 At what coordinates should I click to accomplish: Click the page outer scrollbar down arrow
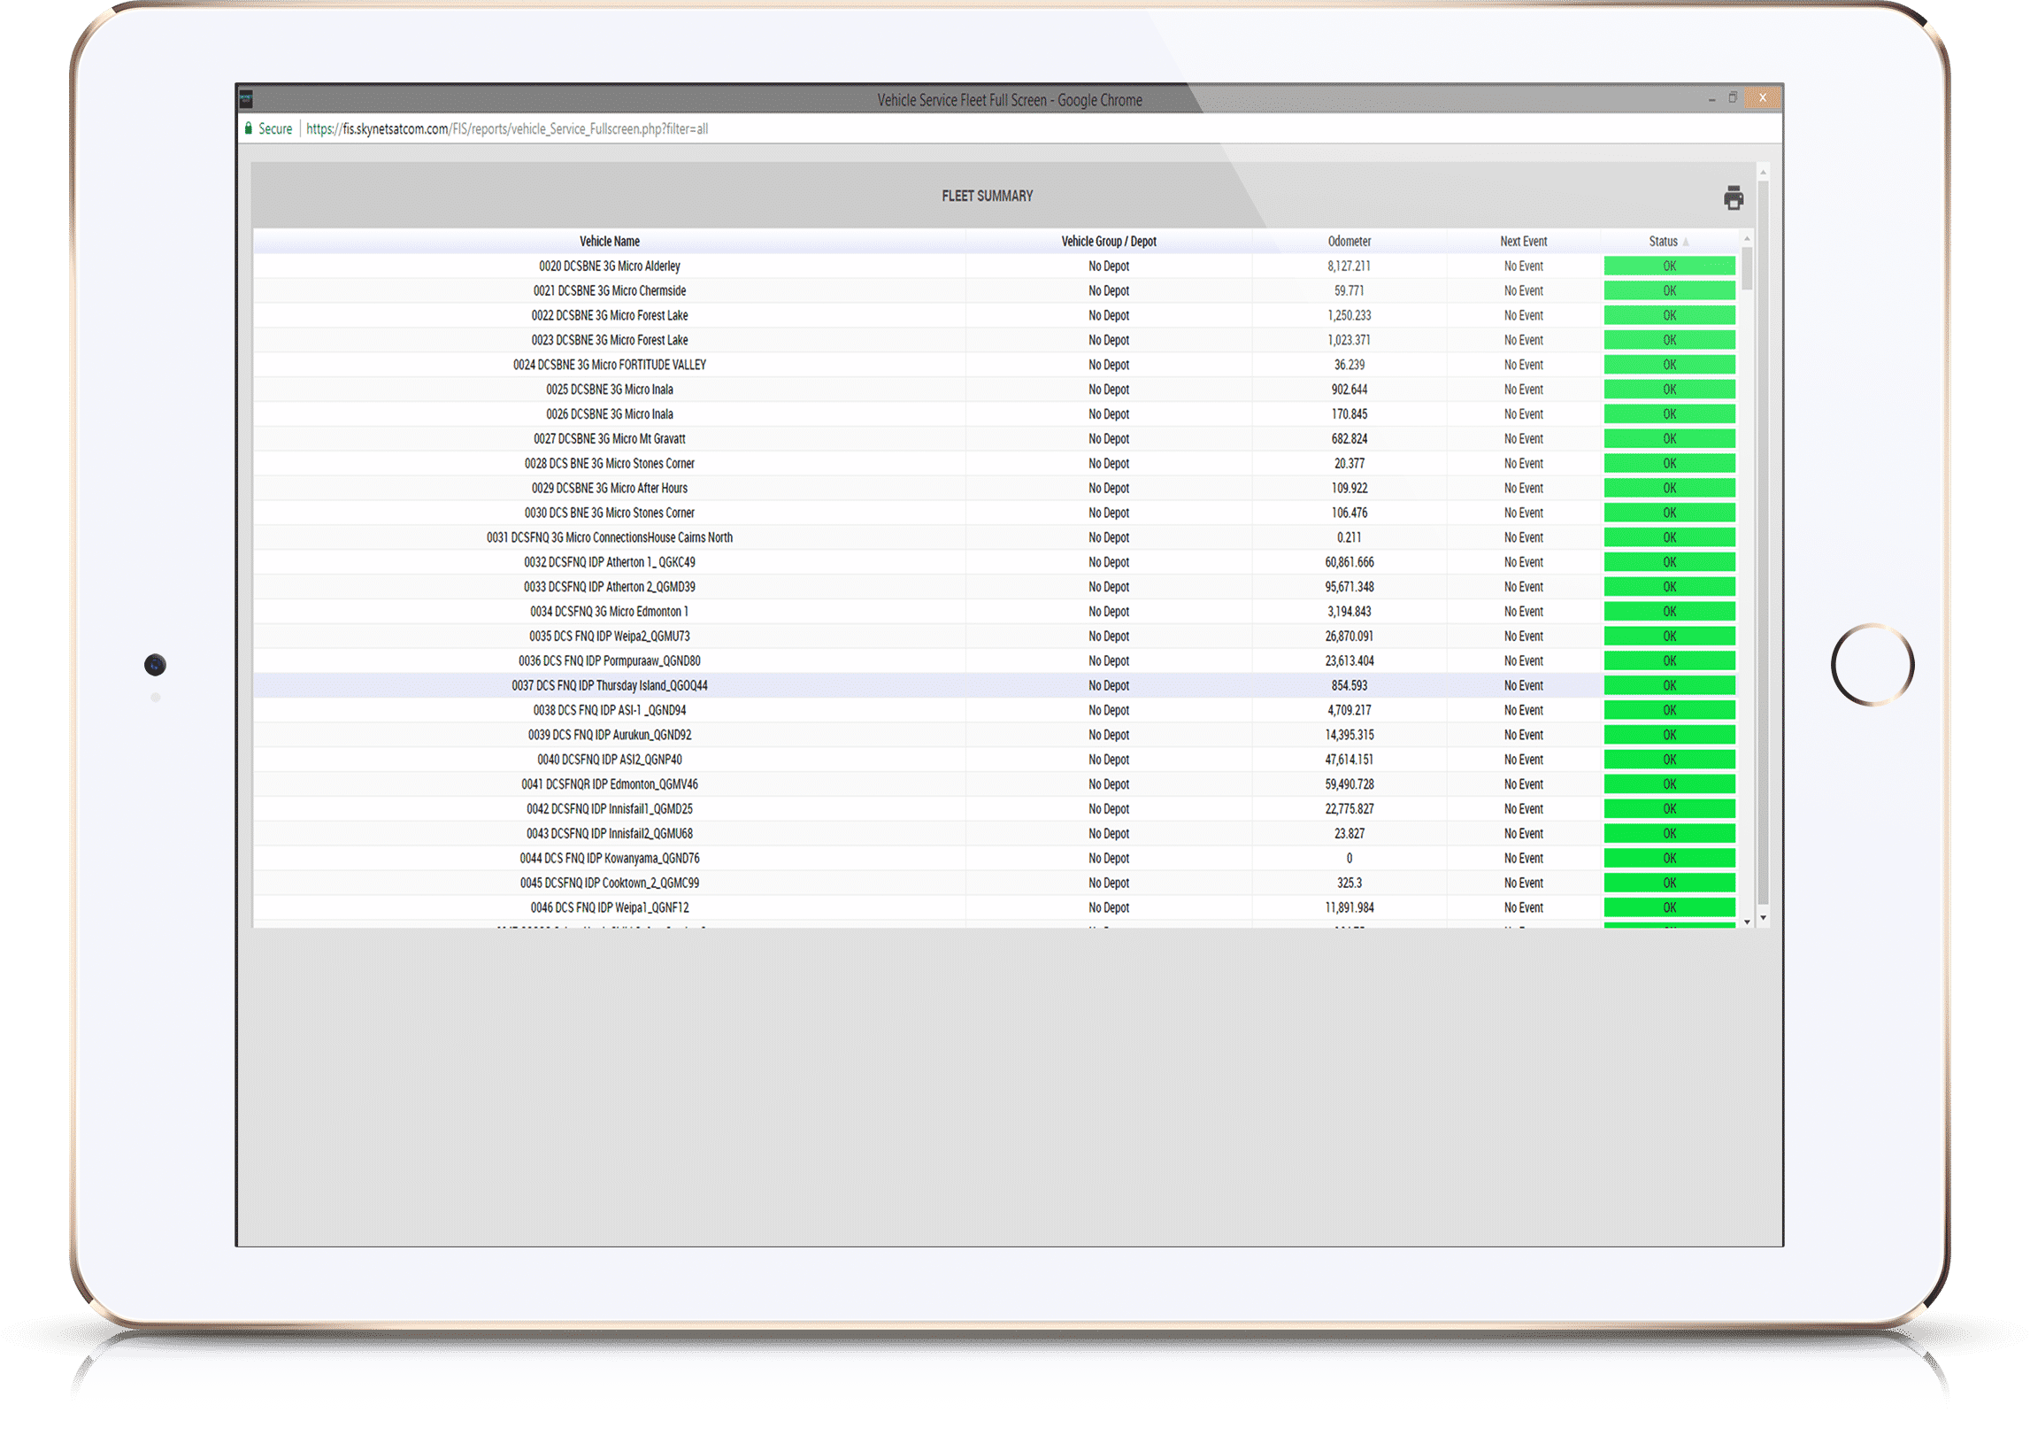[1762, 917]
